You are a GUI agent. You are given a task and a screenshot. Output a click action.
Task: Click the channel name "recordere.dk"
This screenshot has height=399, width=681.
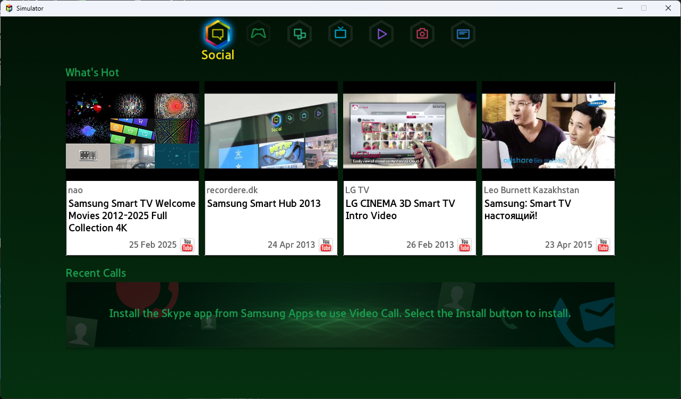(x=232, y=190)
